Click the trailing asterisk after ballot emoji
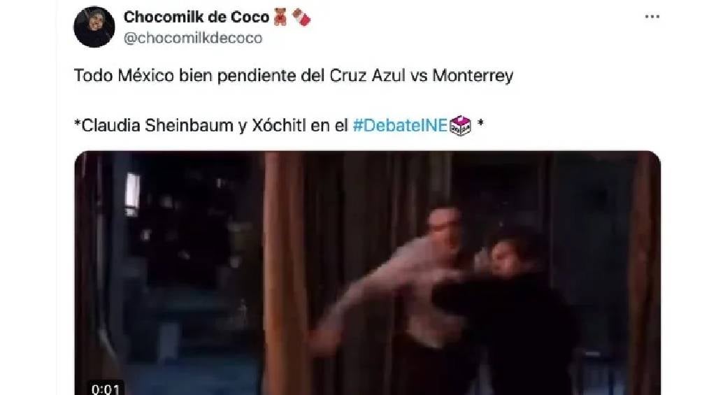The width and height of the screenshot is (702, 395). [x=480, y=123]
